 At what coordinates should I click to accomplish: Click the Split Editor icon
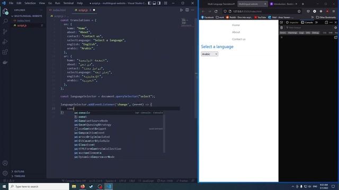coord(187,10)
